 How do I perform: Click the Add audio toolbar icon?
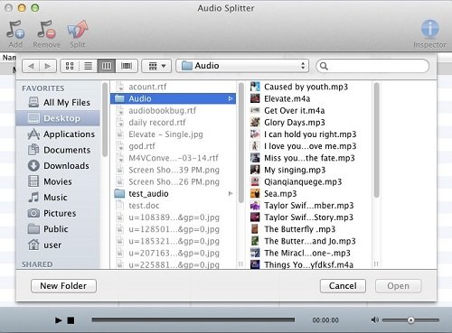15,30
